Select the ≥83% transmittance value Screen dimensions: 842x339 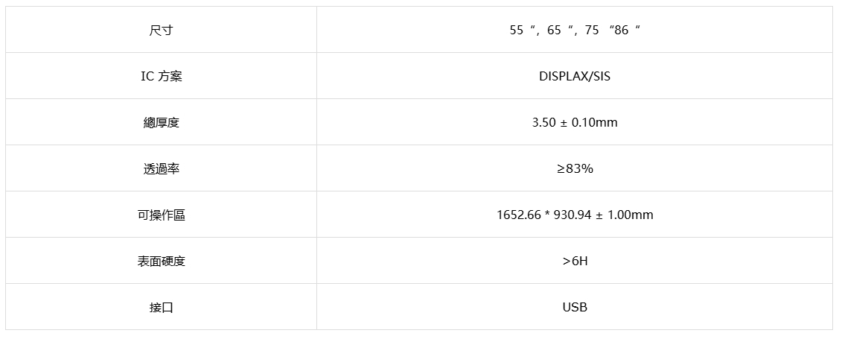click(575, 168)
